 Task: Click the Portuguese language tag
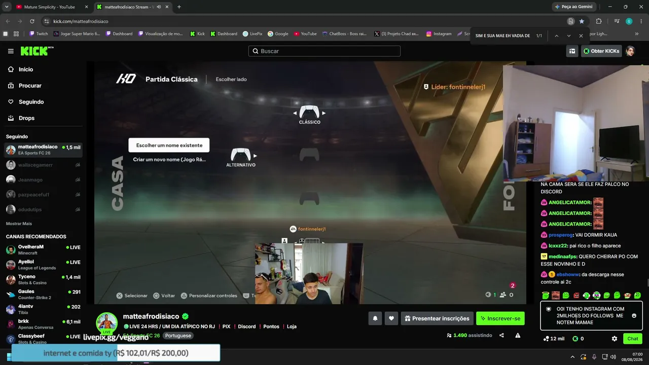[178, 336]
